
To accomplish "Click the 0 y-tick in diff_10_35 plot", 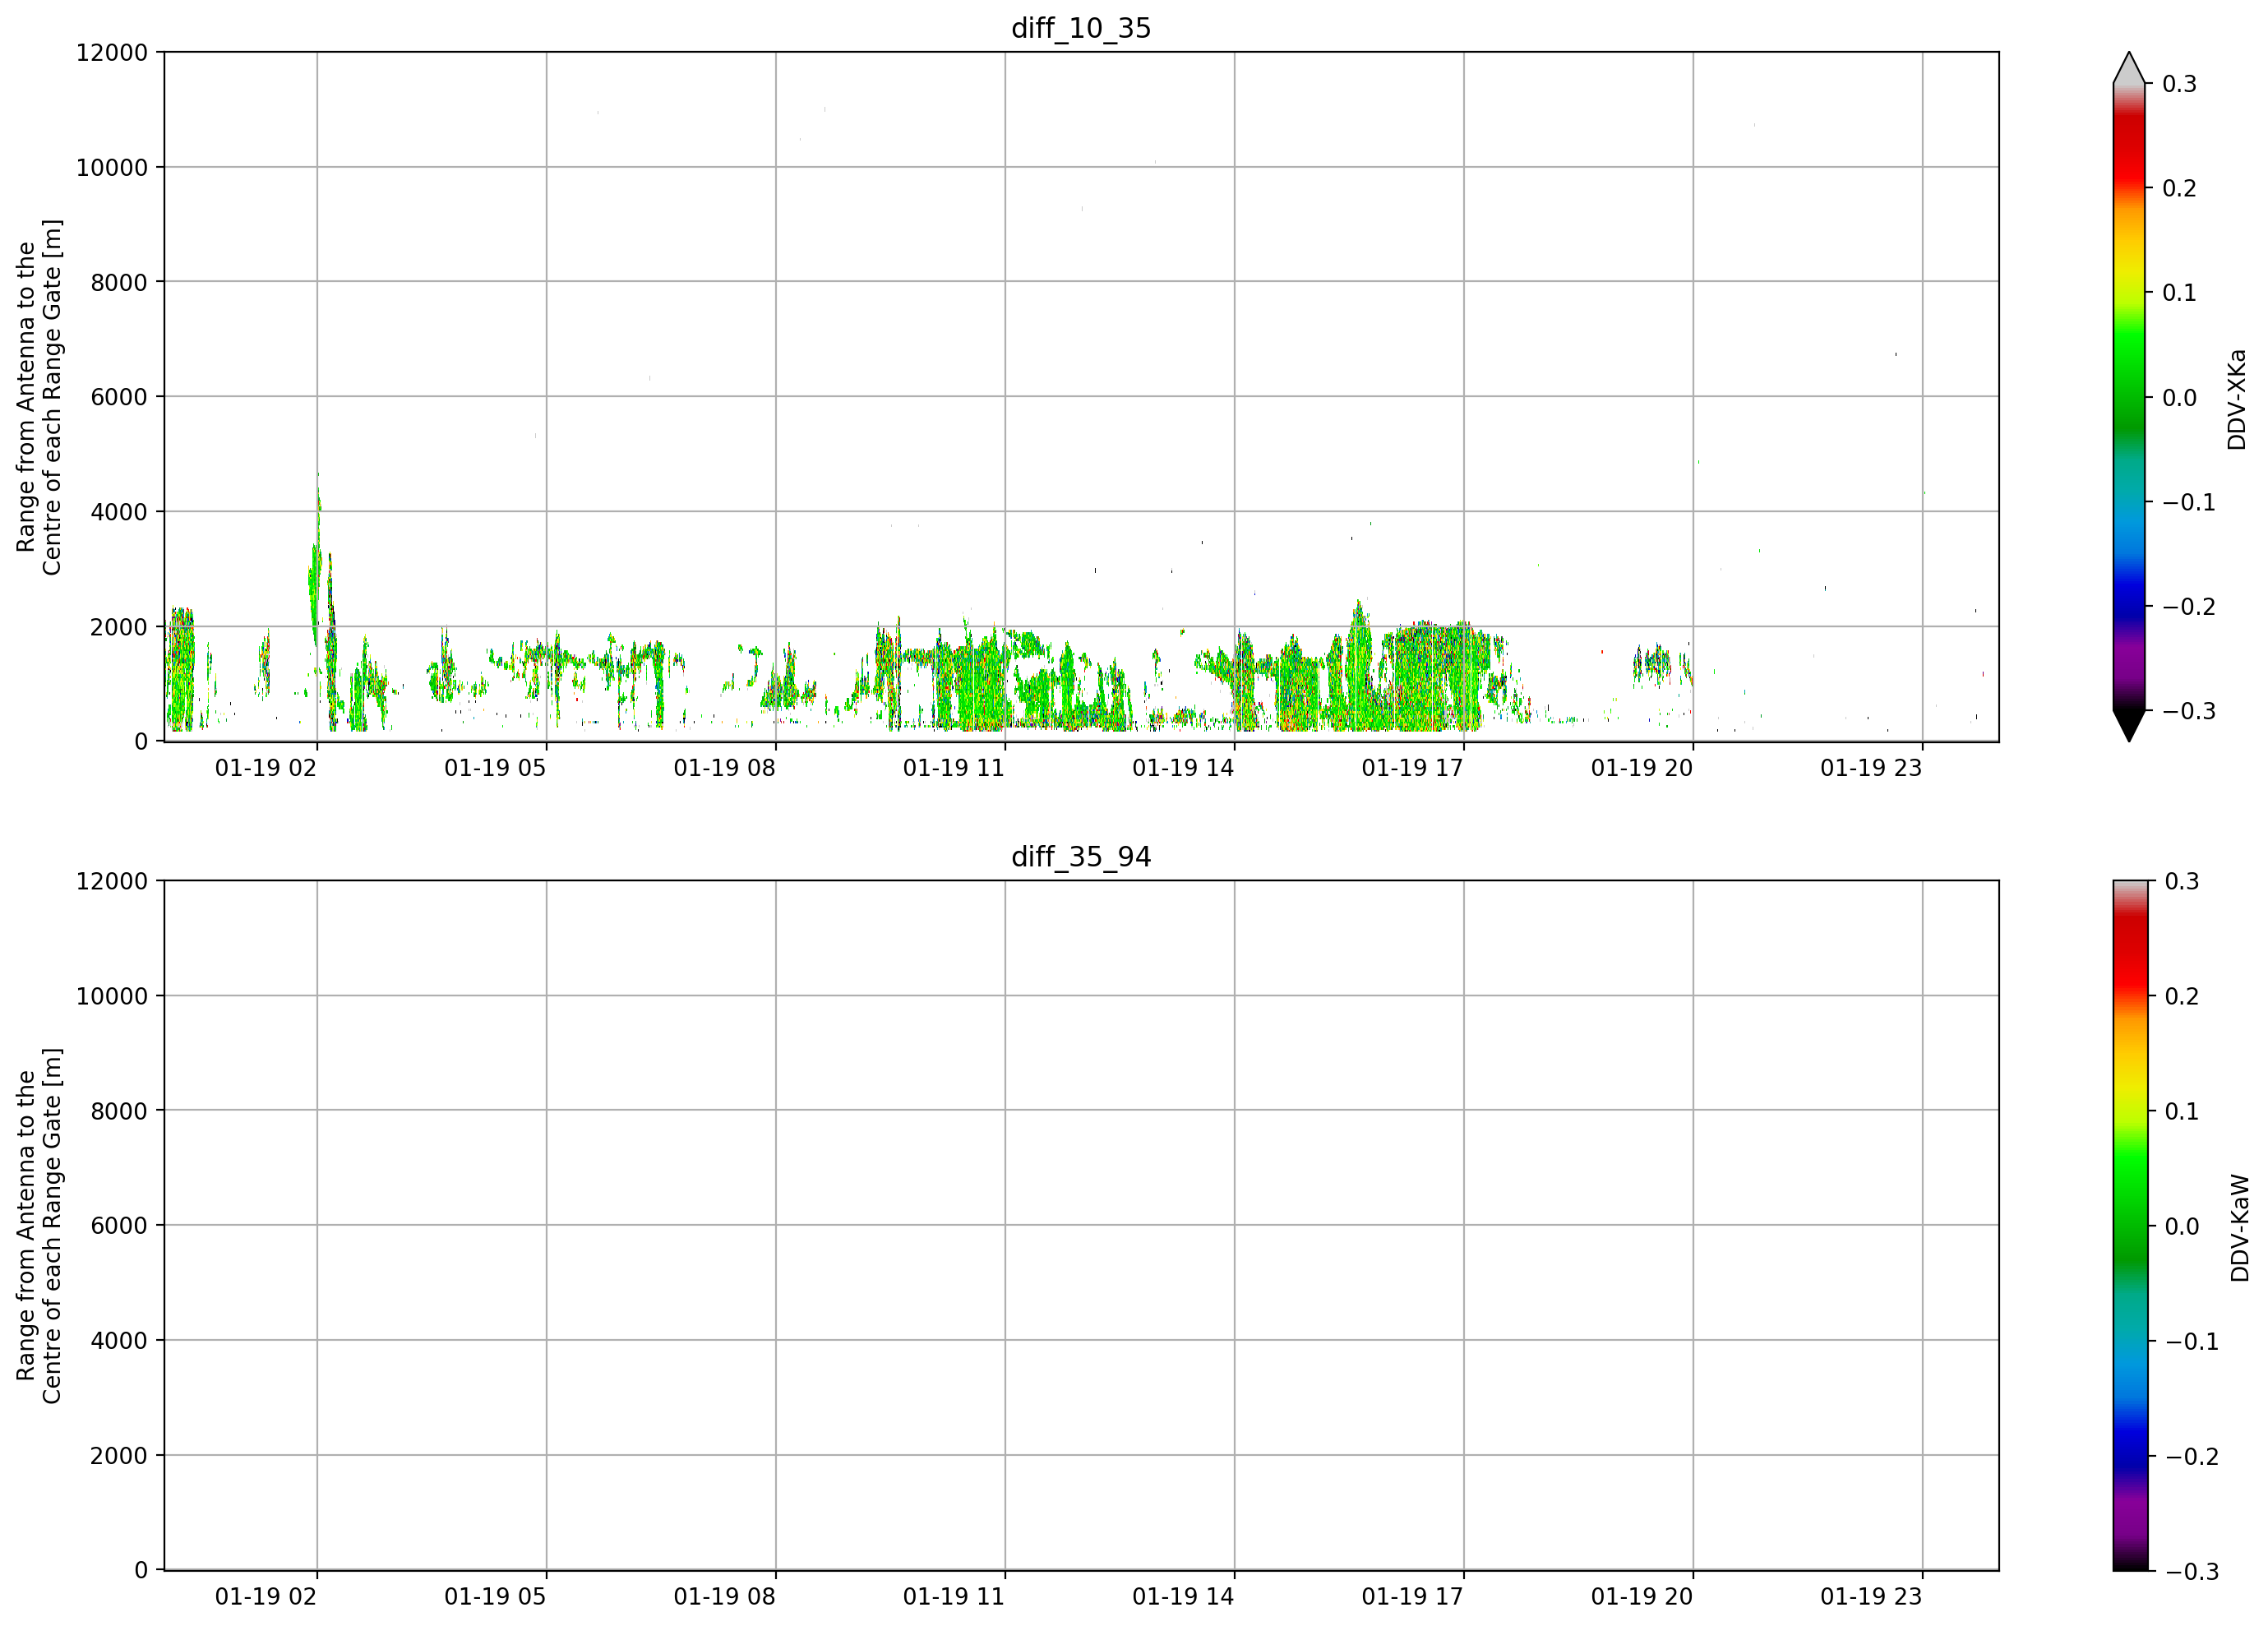I will pyautogui.click(x=141, y=742).
